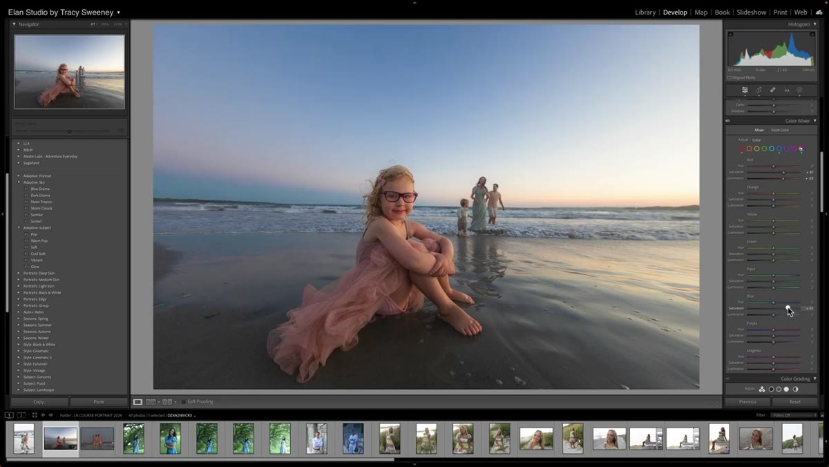
Task: Click the cloud sync status icon
Action: (x=819, y=12)
